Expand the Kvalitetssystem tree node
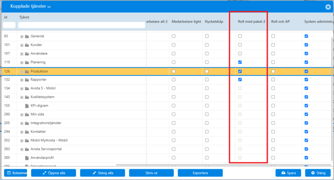This screenshot has width=334, height=180. [22, 97]
